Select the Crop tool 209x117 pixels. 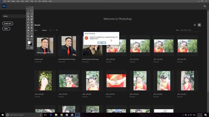(28, 17)
